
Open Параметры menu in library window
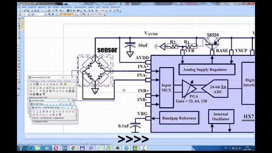point(34,81)
